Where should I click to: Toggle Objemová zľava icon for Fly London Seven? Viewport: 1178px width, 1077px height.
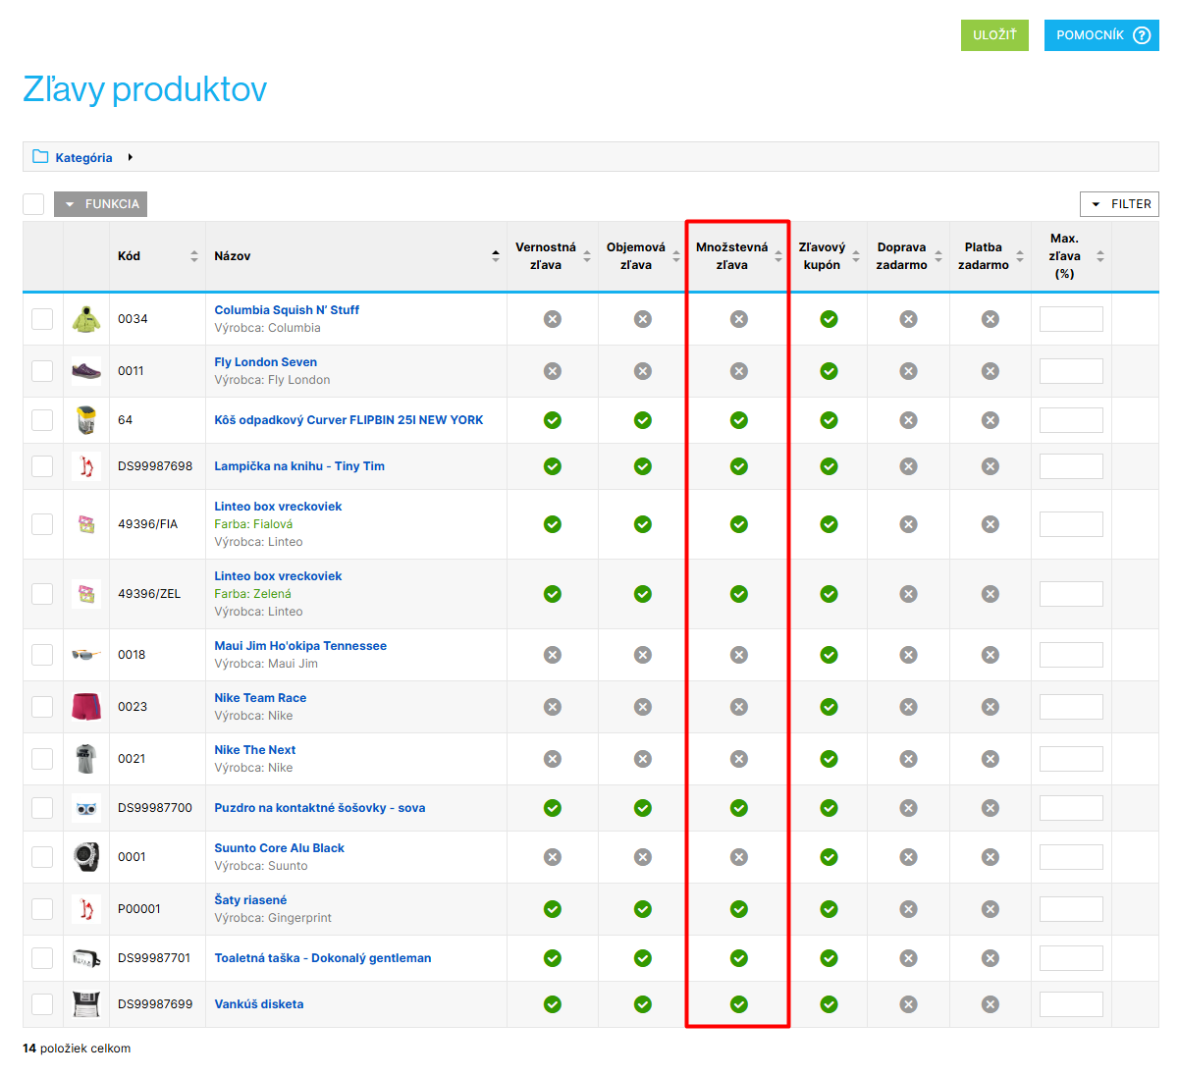point(643,371)
